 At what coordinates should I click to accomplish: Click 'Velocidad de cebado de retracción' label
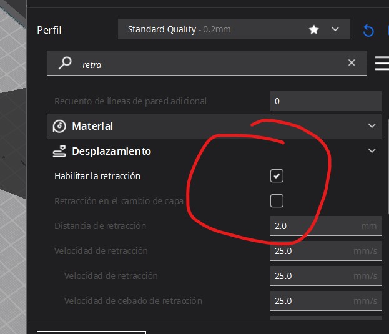[x=133, y=301]
